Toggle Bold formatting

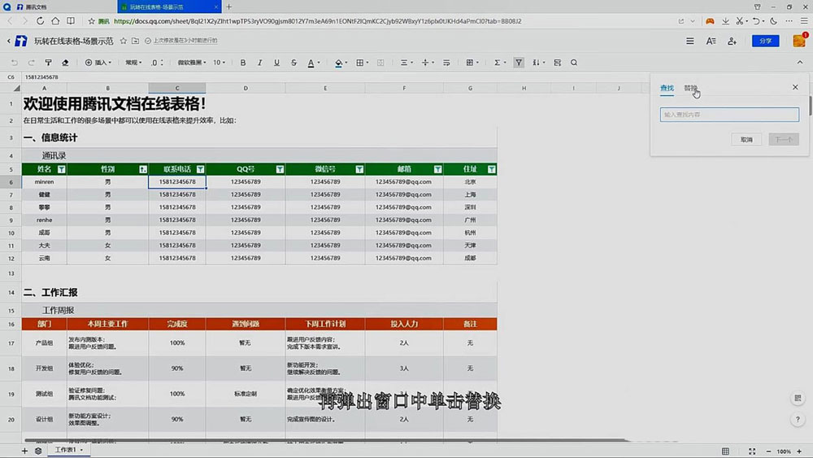click(242, 63)
